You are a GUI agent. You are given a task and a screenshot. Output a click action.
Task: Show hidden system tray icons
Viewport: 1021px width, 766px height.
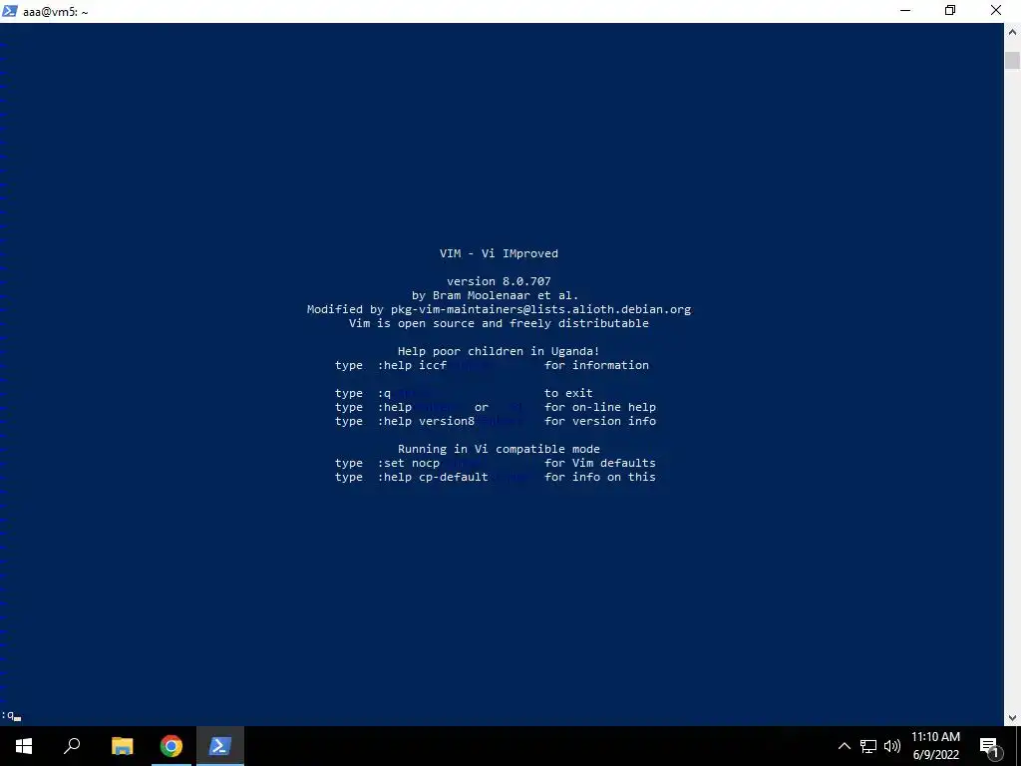[x=844, y=746]
